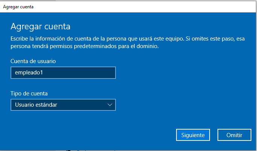Click the 'Cuenta de usuario' label

coord(33,61)
